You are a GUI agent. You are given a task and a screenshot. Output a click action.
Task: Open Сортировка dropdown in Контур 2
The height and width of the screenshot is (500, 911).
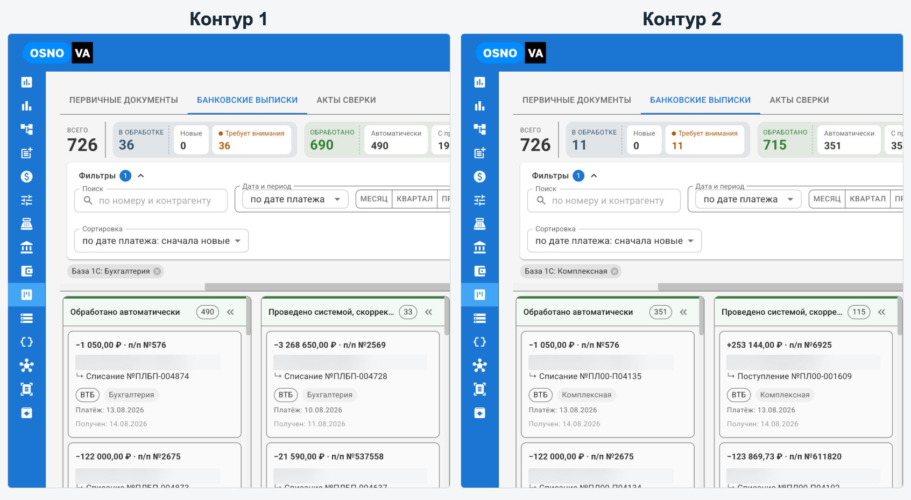pyautogui.click(x=615, y=241)
